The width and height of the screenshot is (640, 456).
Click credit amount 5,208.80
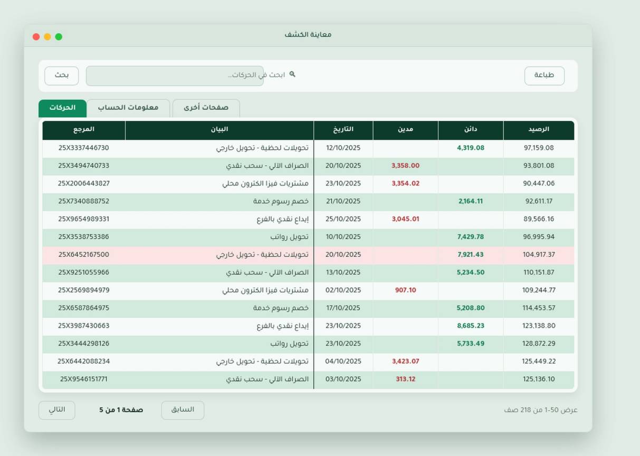(471, 308)
